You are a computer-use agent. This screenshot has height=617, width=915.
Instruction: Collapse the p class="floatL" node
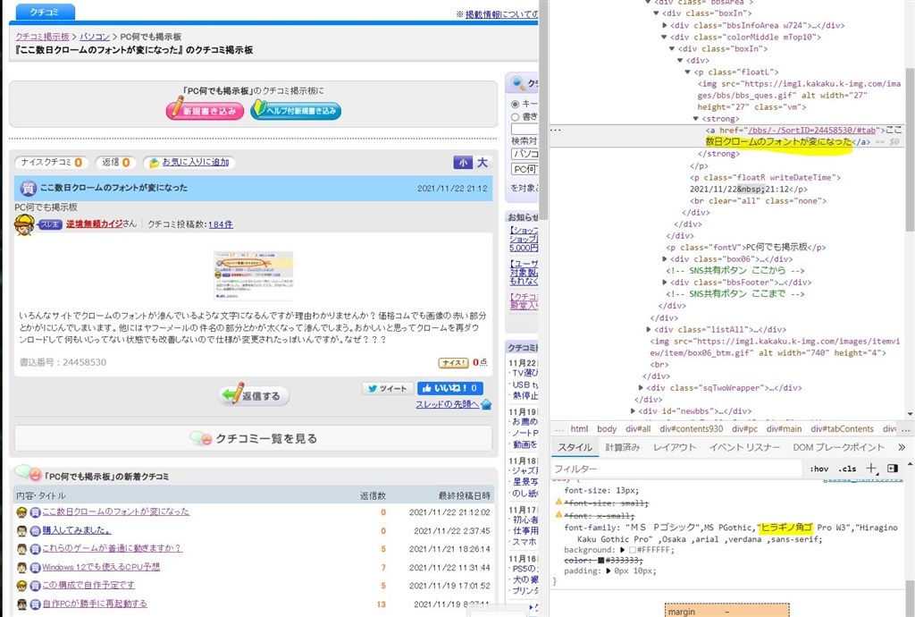(x=687, y=72)
